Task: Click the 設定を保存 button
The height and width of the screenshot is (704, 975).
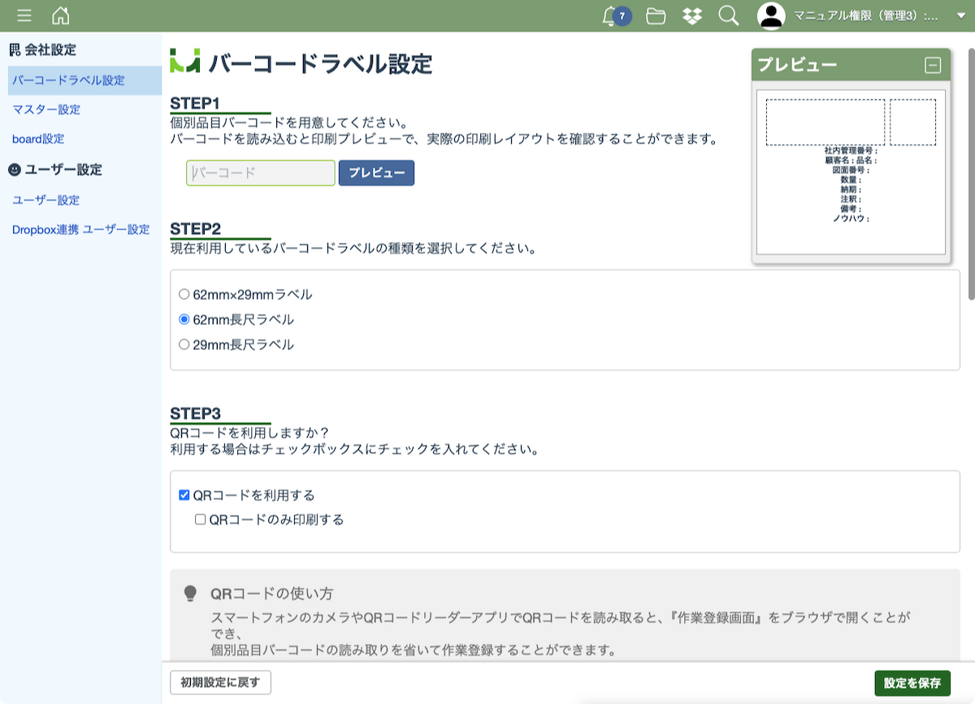Action: (912, 684)
